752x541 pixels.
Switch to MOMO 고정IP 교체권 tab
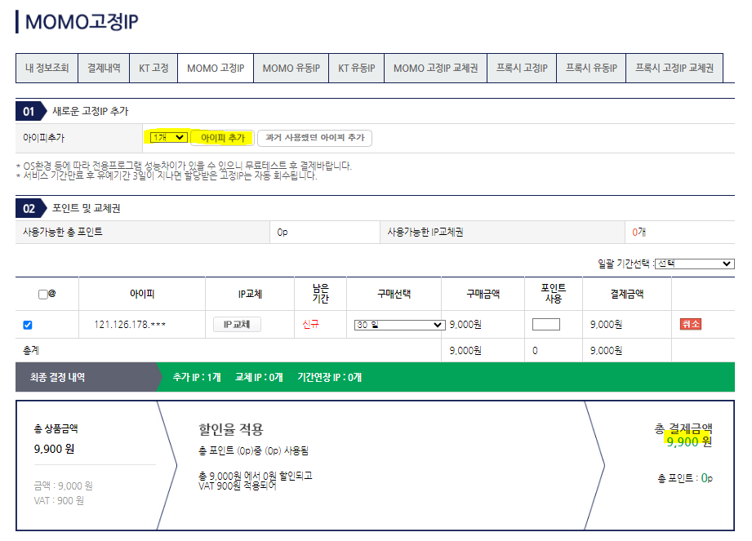pos(435,69)
